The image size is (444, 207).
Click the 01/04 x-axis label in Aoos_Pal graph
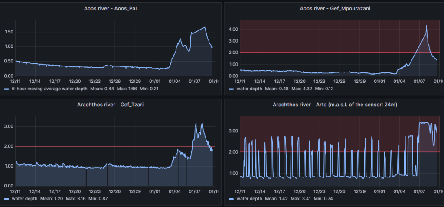click(x=174, y=81)
